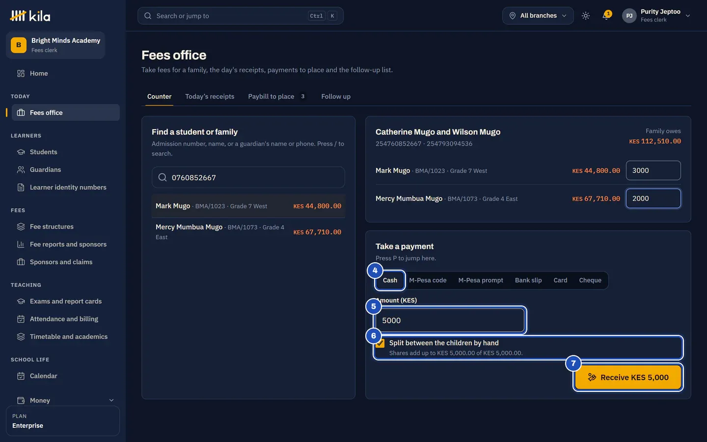Click Mark Mugo's share amount field

click(653, 170)
